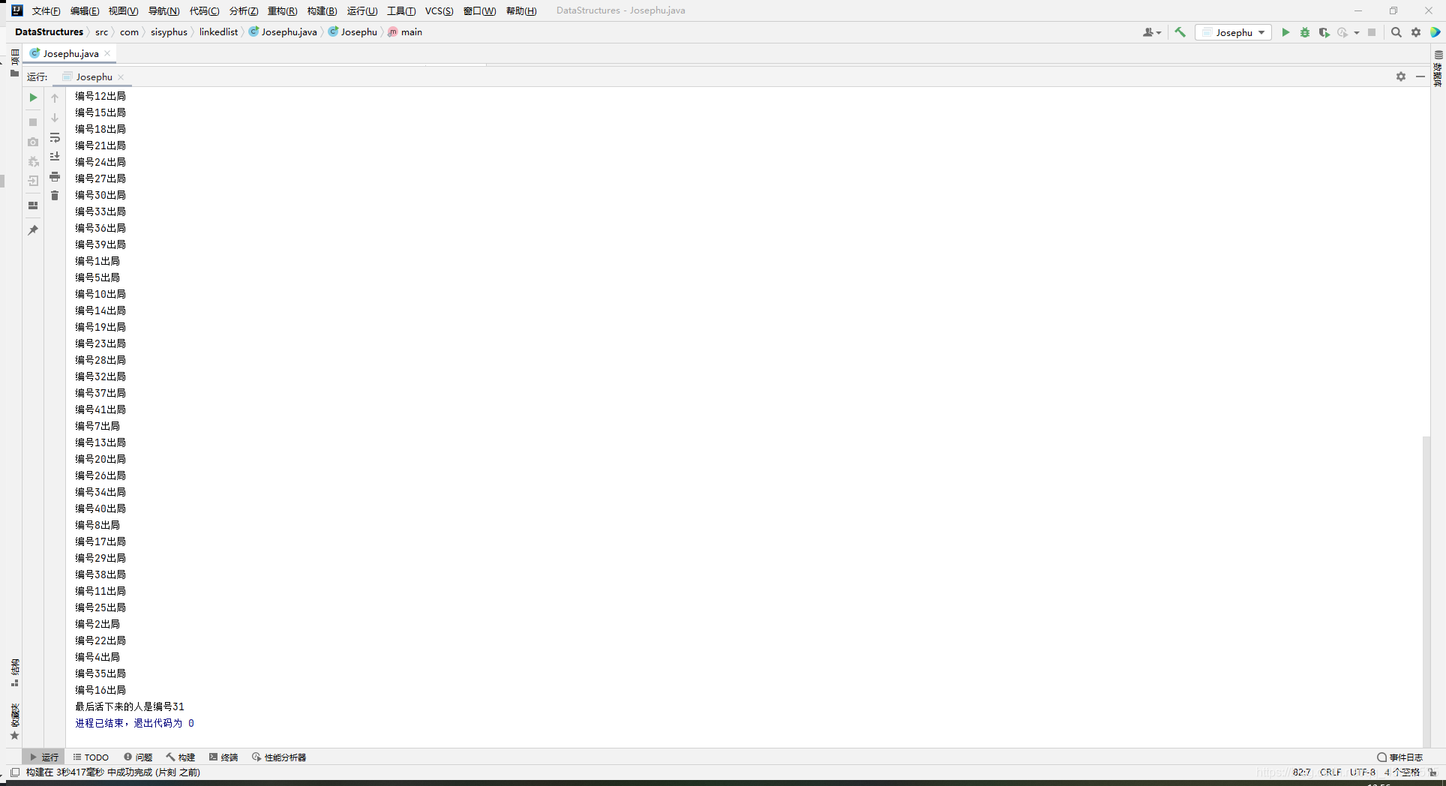The image size is (1446, 786).
Task: Click main method in breadcrumb
Action: click(x=405, y=32)
